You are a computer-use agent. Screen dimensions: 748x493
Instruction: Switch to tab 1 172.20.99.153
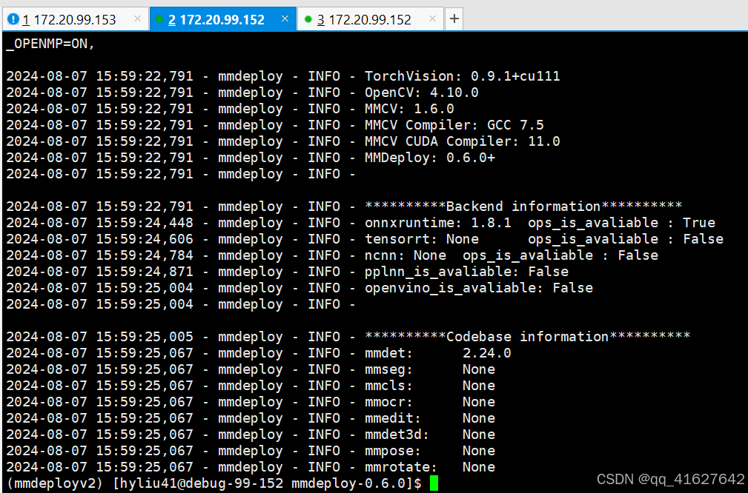point(69,20)
